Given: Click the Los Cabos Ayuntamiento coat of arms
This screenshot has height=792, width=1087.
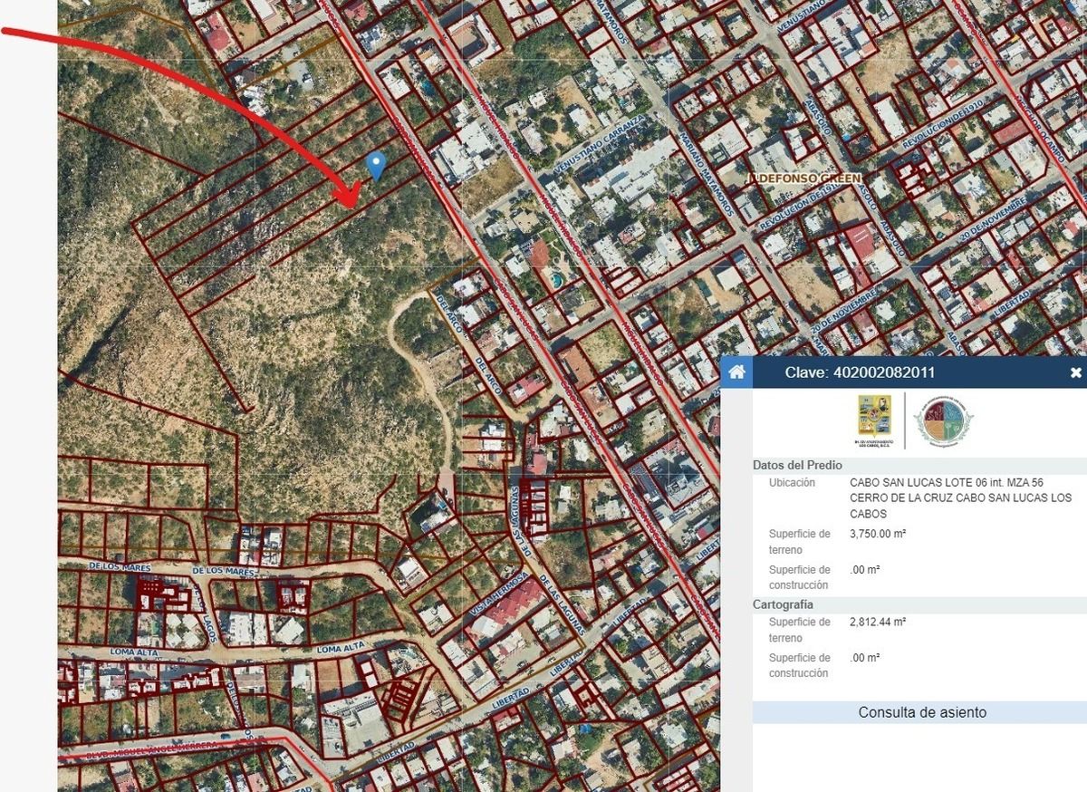Looking at the screenshot, I should coord(872,420).
